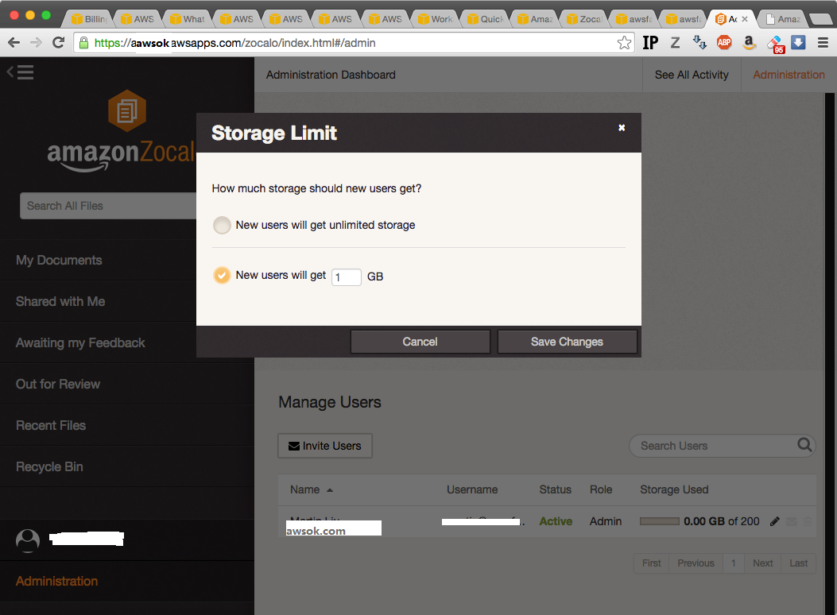837x615 pixels.
Task: Click Save Changes in Storage Limit dialog
Action: point(567,342)
